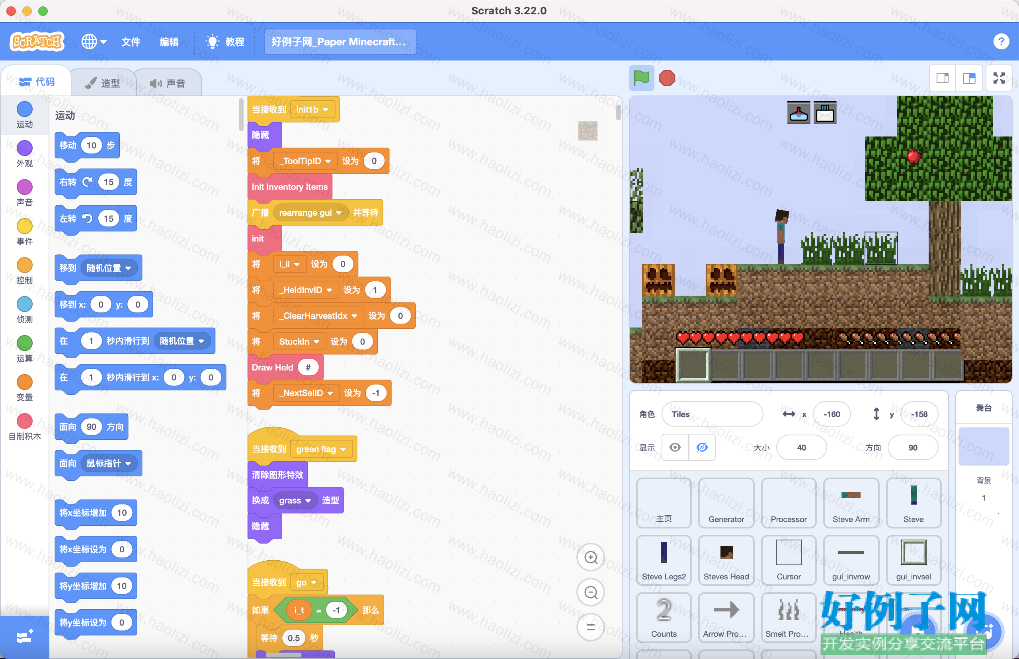Select the 变量 variables category
Image resolution: width=1019 pixels, height=659 pixels.
tap(24, 387)
